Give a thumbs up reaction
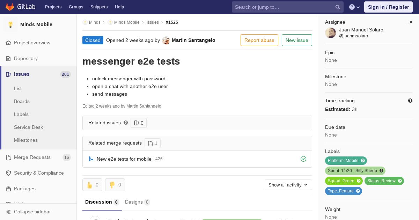Screen dimensions: 419x220 coord(92,185)
